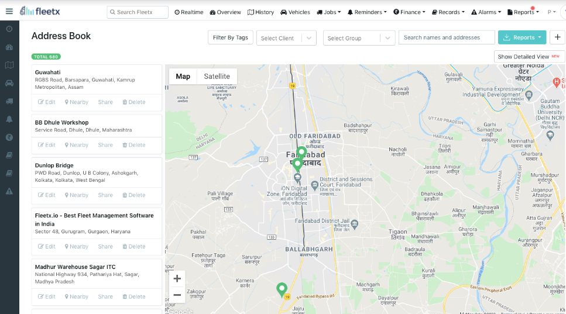The width and height of the screenshot is (566, 314).
Task: Switch map to Map view
Action: (x=183, y=76)
